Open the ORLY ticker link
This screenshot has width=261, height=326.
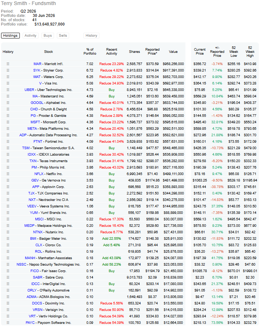pyautogui.click(x=32, y=290)
